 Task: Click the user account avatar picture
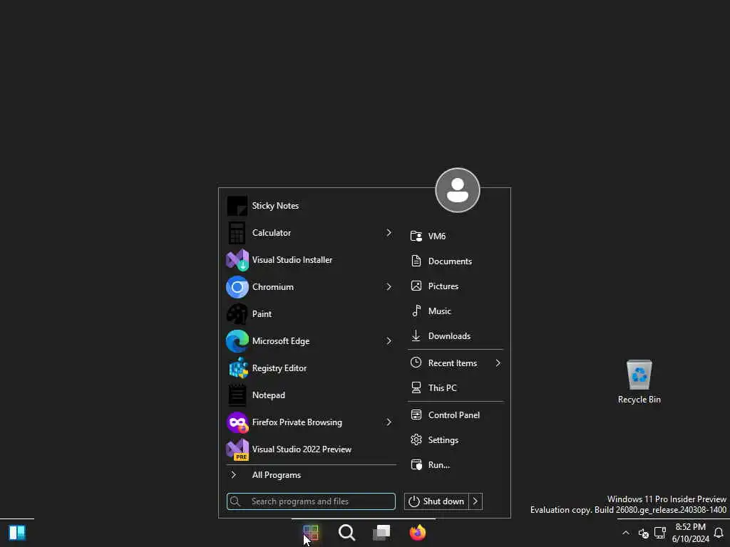tap(457, 190)
